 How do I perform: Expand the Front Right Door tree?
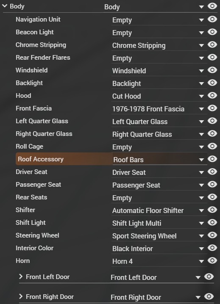coord(21,296)
